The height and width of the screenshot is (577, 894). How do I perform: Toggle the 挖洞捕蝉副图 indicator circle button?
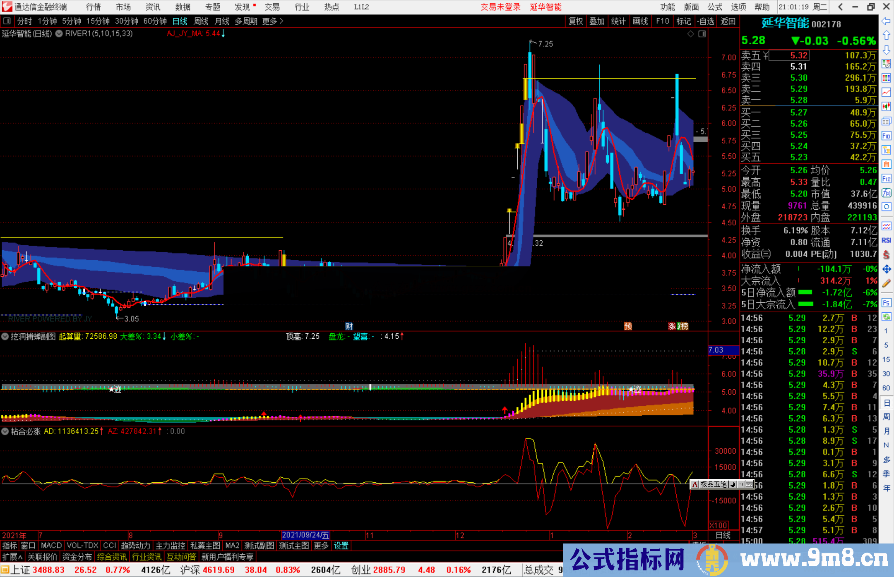tap(5, 337)
